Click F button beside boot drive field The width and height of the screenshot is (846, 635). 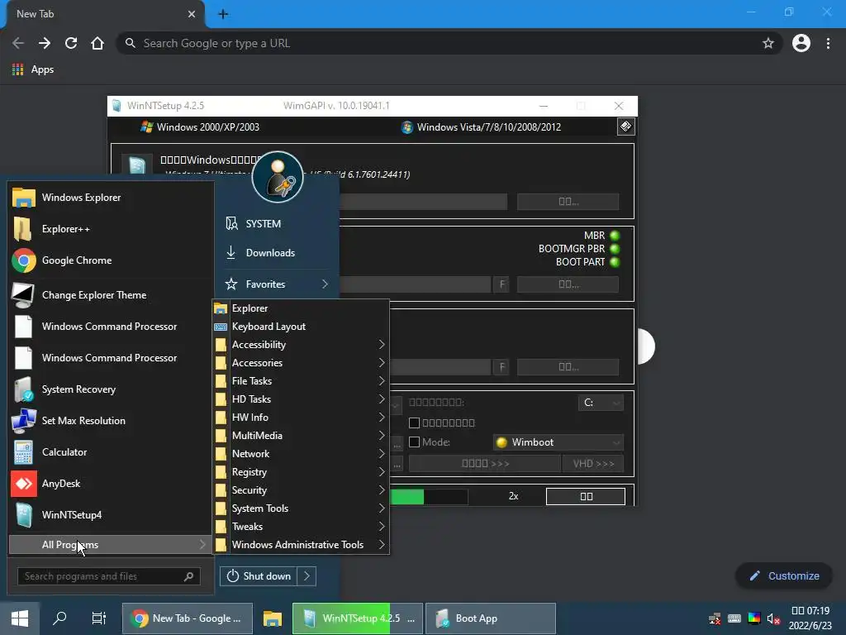pyautogui.click(x=501, y=284)
